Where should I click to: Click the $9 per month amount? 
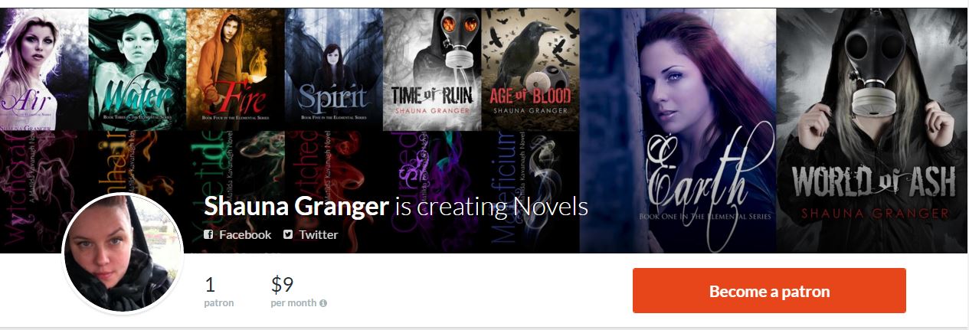click(283, 286)
